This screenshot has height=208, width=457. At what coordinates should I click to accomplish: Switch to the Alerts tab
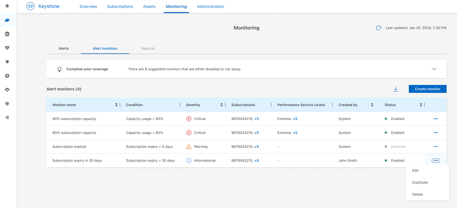click(x=64, y=48)
